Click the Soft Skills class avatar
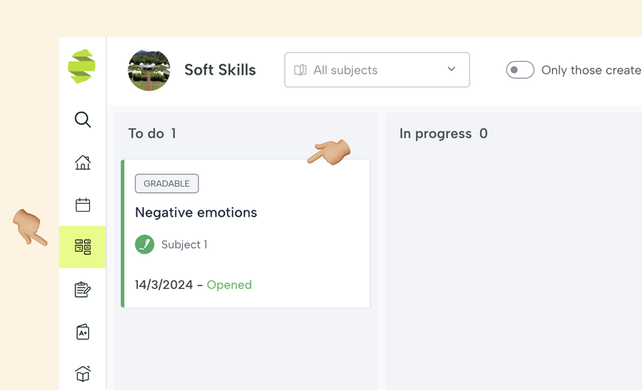 click(148, 71)
